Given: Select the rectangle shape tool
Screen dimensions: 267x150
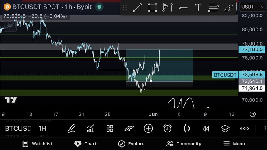Looking at the screenshot, I should [x=153, y=7].
